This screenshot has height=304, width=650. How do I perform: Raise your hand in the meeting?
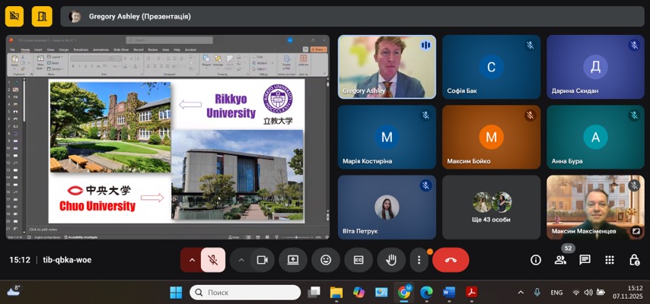tap(391, 260)
